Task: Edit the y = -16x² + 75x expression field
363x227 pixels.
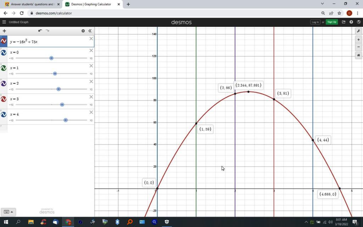Action: tap(51, 41)
